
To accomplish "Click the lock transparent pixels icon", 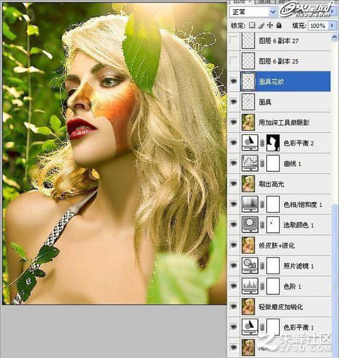I will 252,25.
